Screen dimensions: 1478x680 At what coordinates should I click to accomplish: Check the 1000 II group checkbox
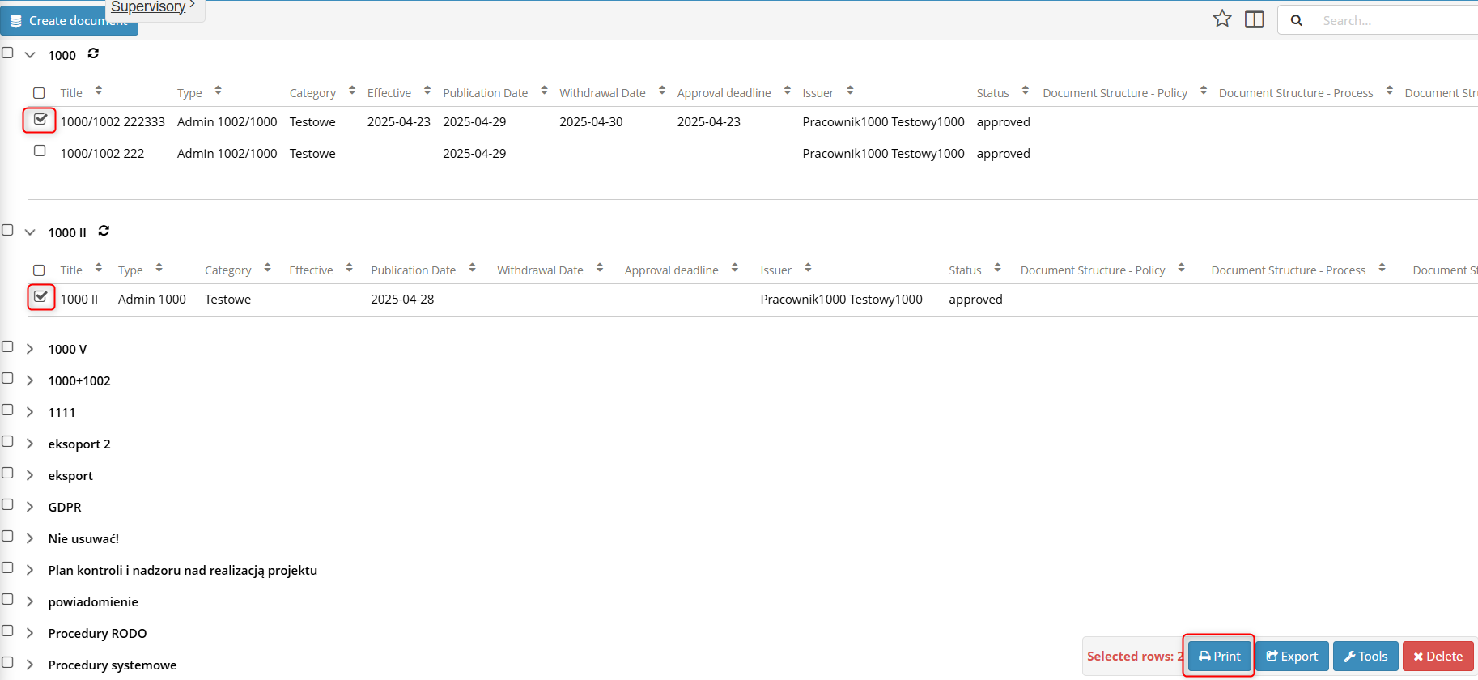tap(7, 230)
